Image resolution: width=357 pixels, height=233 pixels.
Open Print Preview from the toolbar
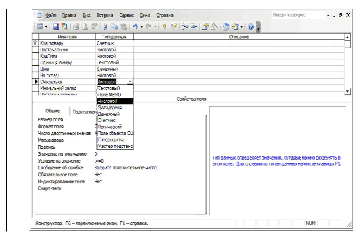point(85,27)
